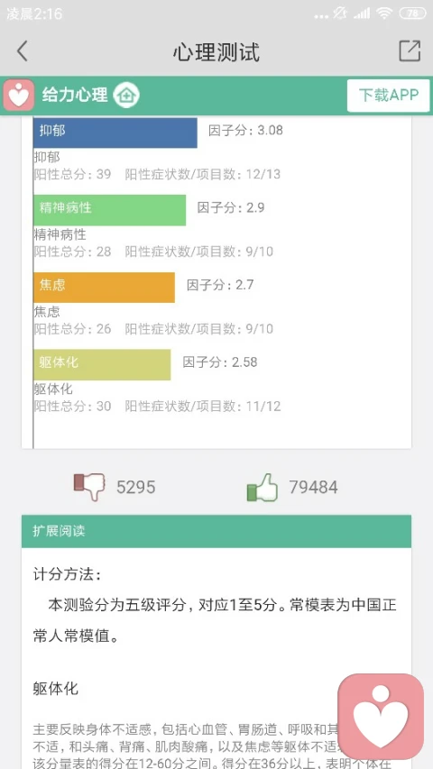The image size is (433, 769).
Task: Tap the battery indicator in status bar
Action: pyautogui.click(x=412, y=14)
